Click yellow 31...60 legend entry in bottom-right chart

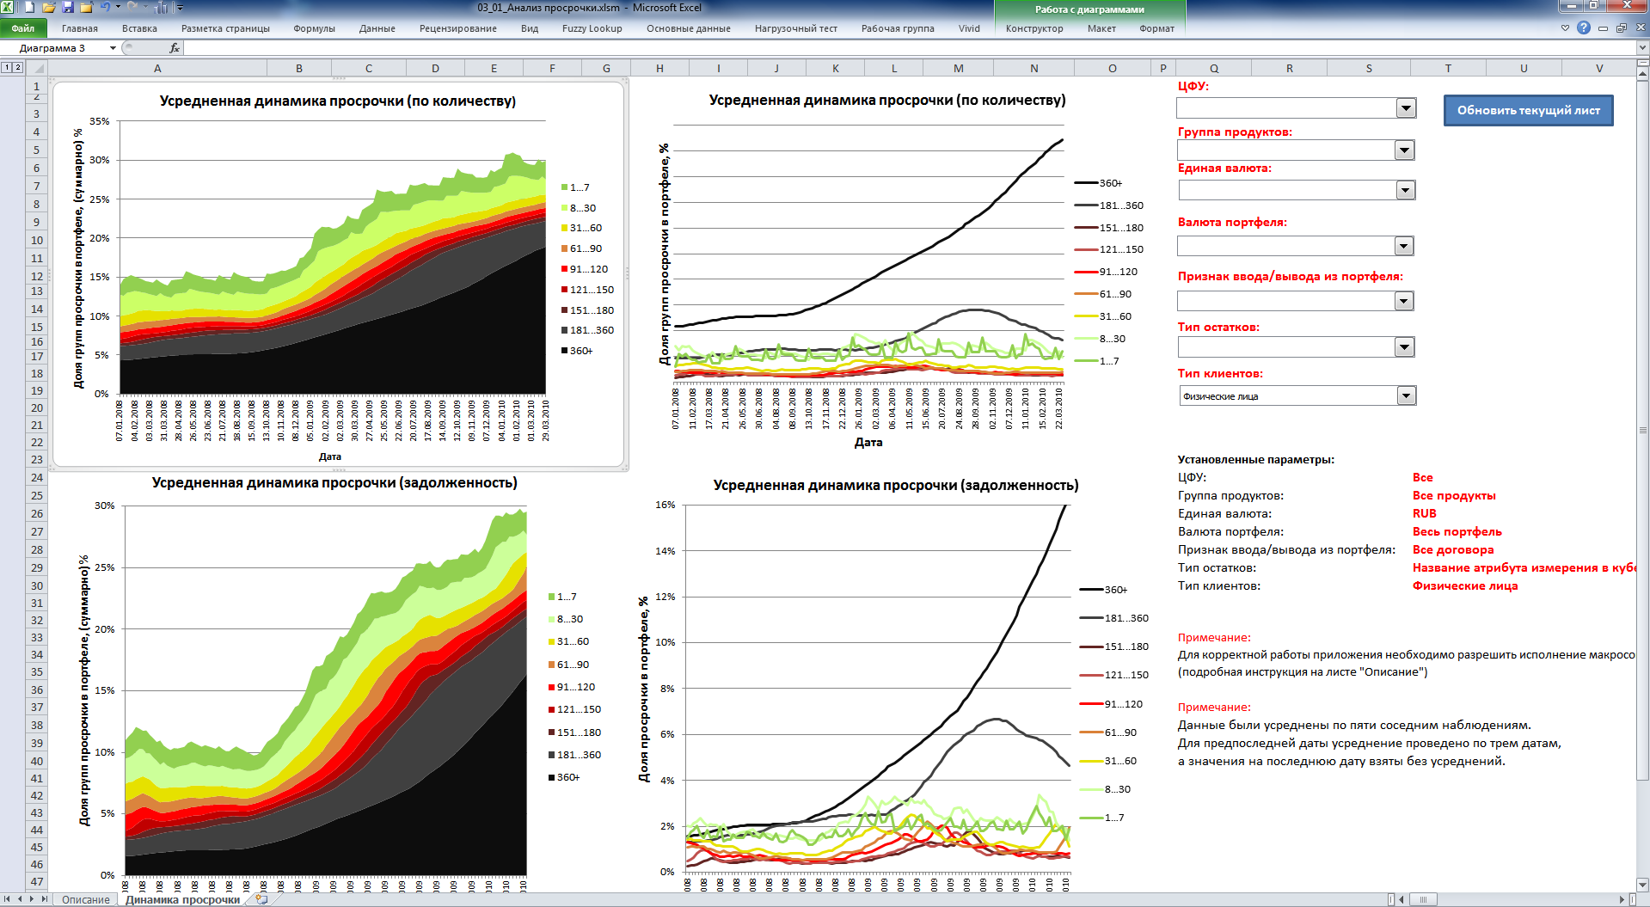[x=1108, y=761]
